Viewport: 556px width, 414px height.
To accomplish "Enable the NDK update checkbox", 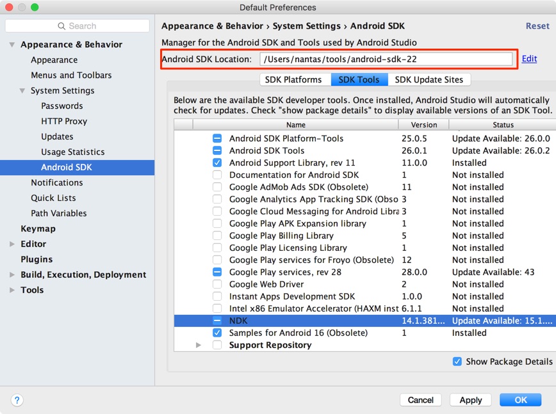I will (x=217, y=321).
